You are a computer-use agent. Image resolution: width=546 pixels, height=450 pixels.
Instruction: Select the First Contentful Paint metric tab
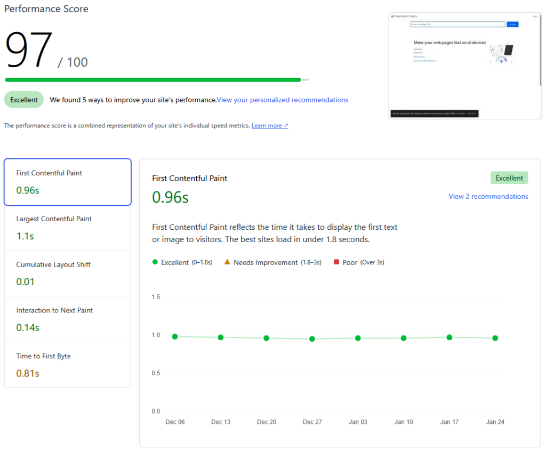(68, 182)
